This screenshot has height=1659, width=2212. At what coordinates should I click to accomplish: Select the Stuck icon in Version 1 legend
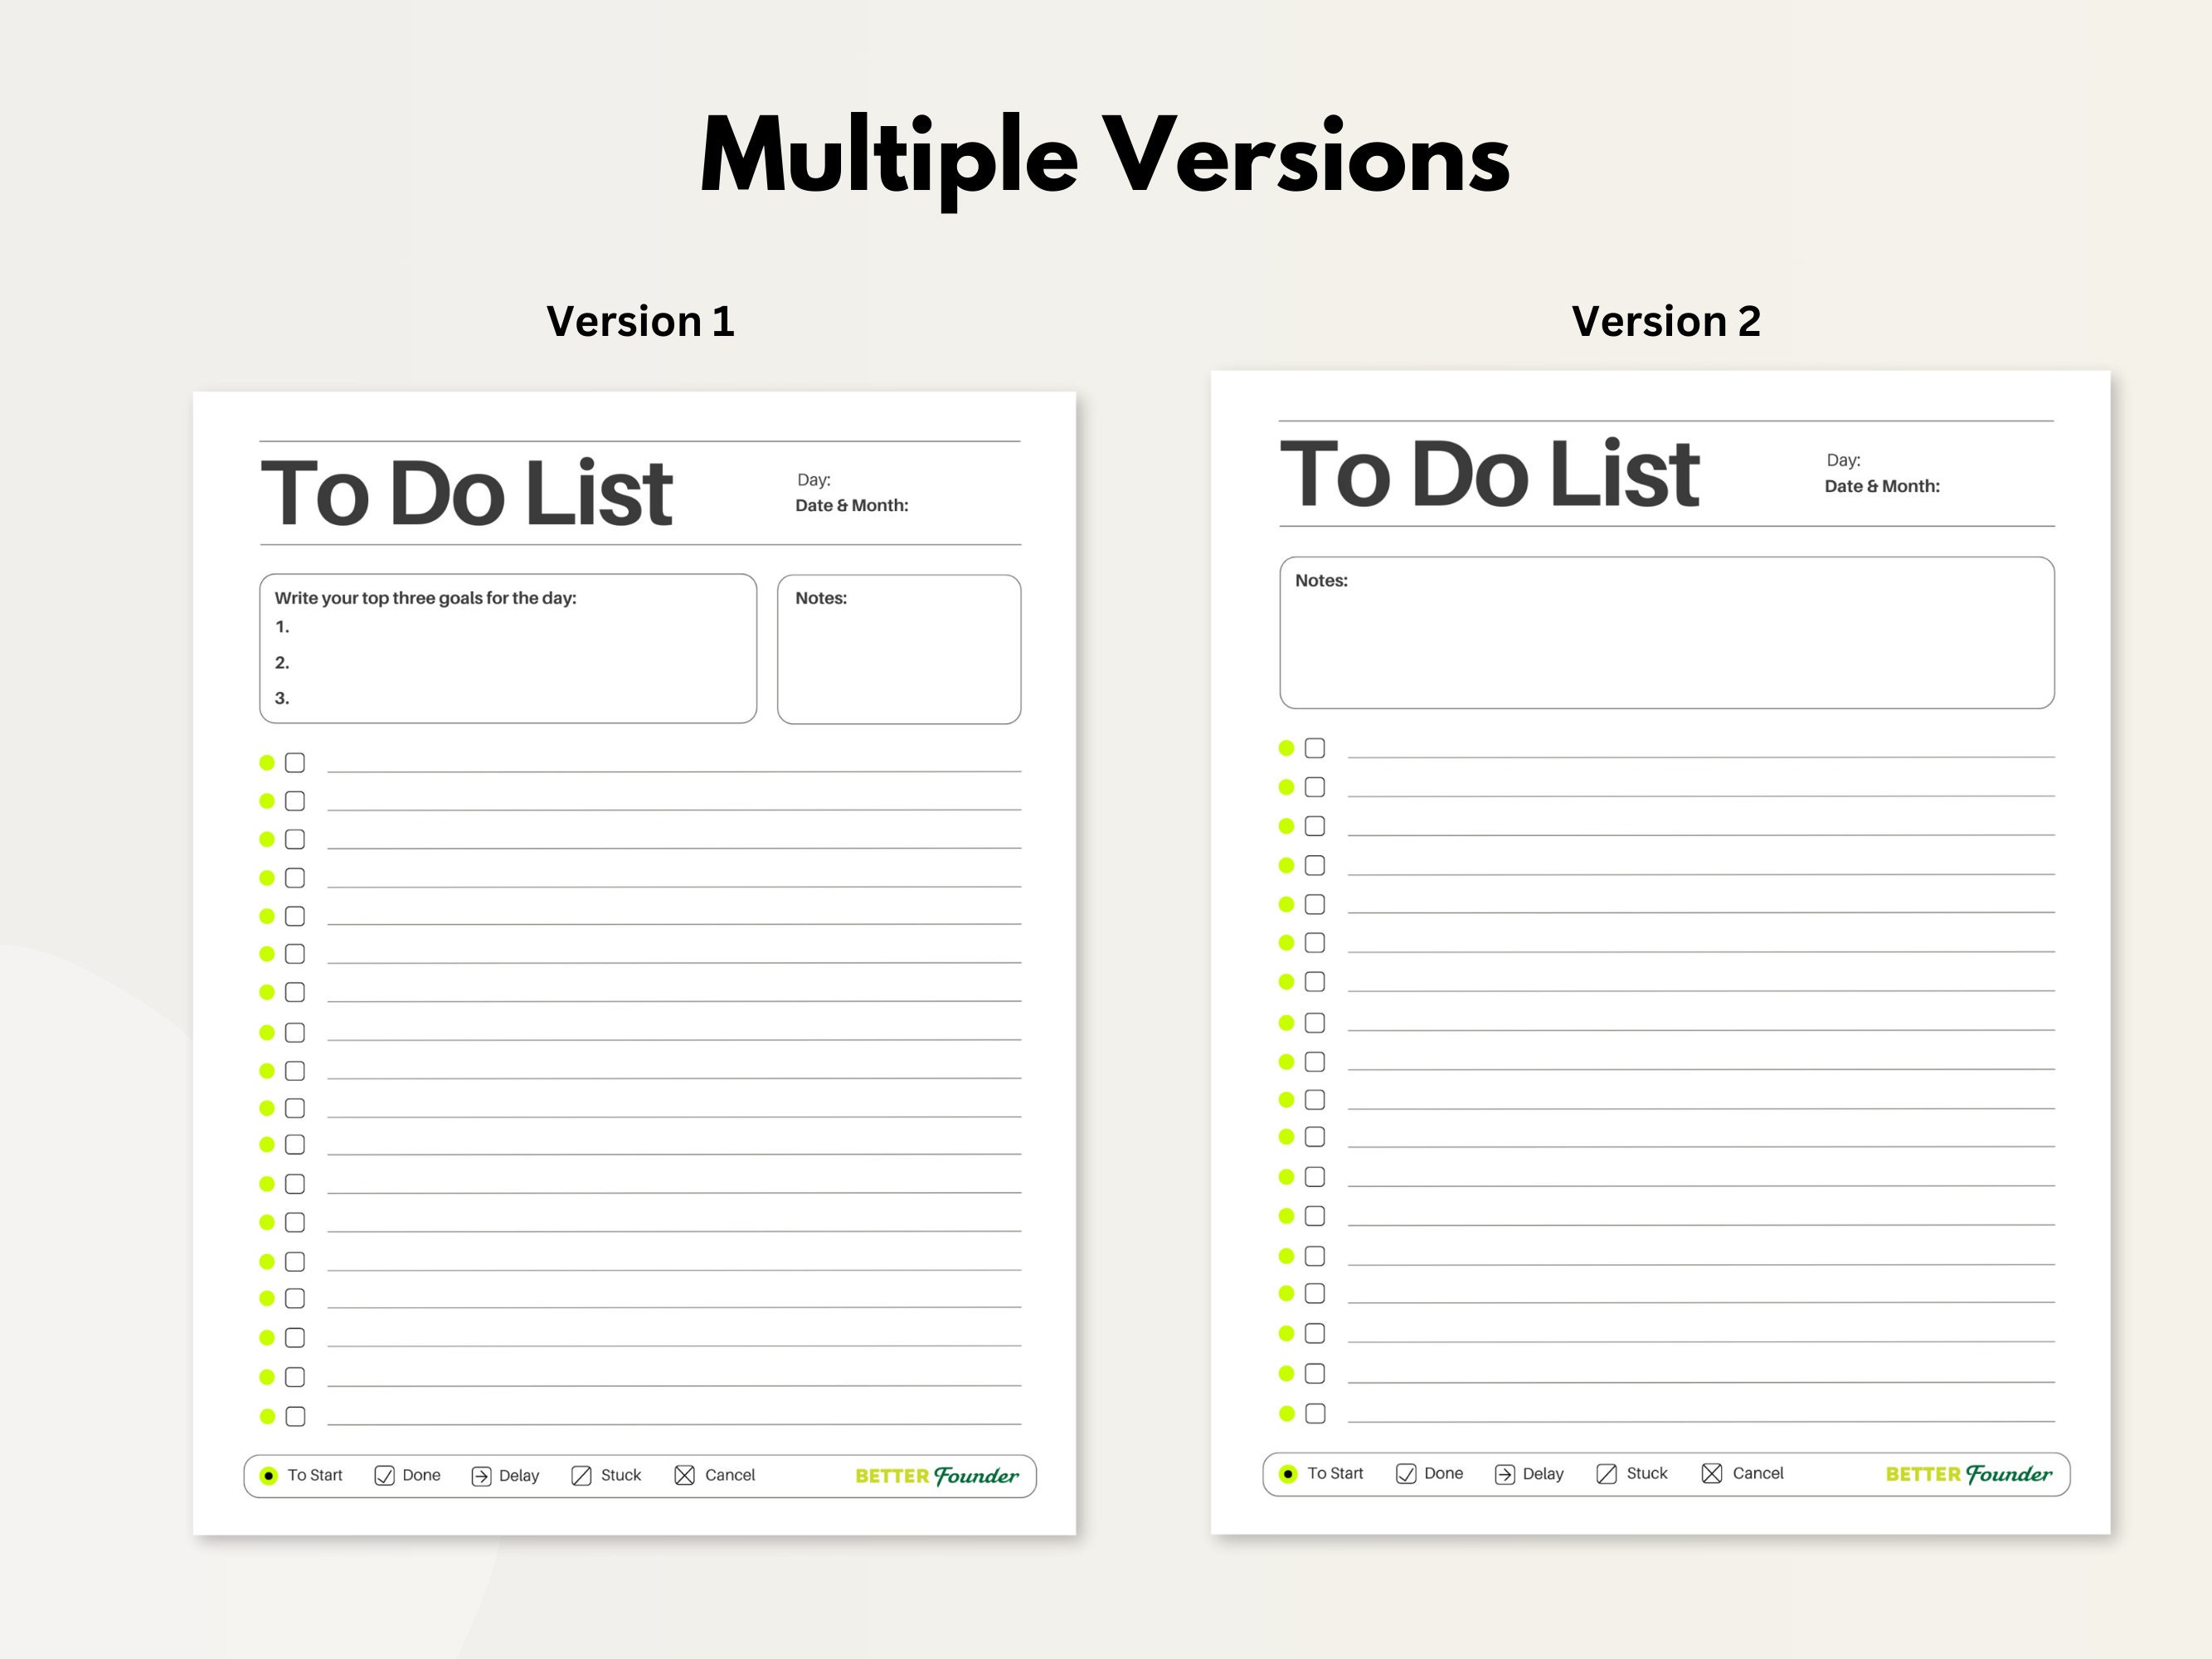581,1476
